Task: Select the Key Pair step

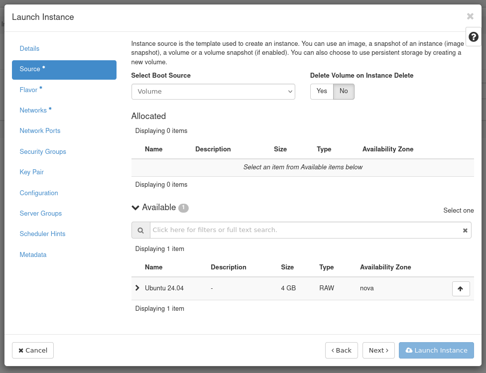Action: coord(31,172)
